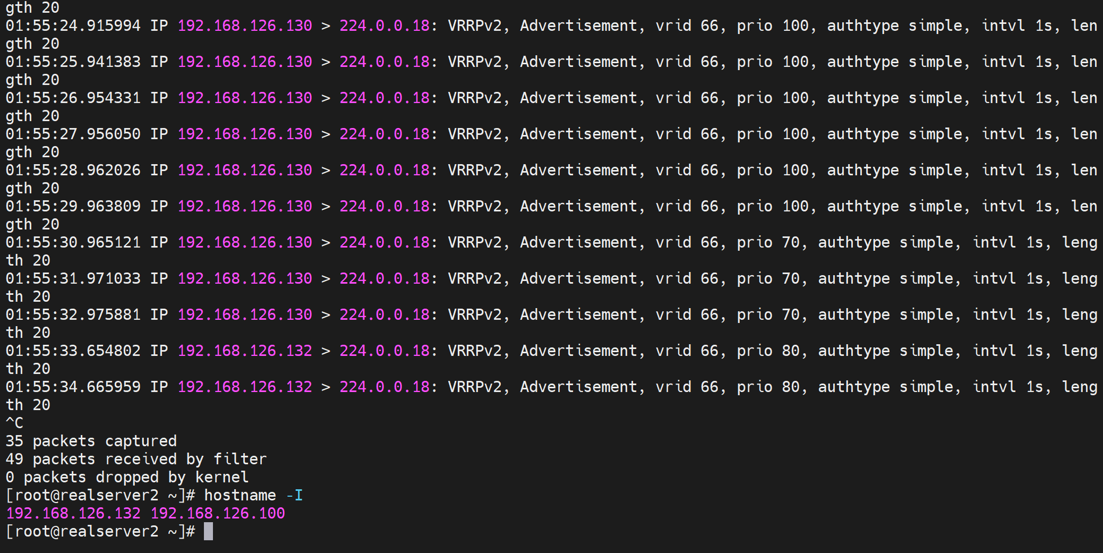
Task: Click source IP on the 01:55:34.665959 line
Action: (245, 387)
